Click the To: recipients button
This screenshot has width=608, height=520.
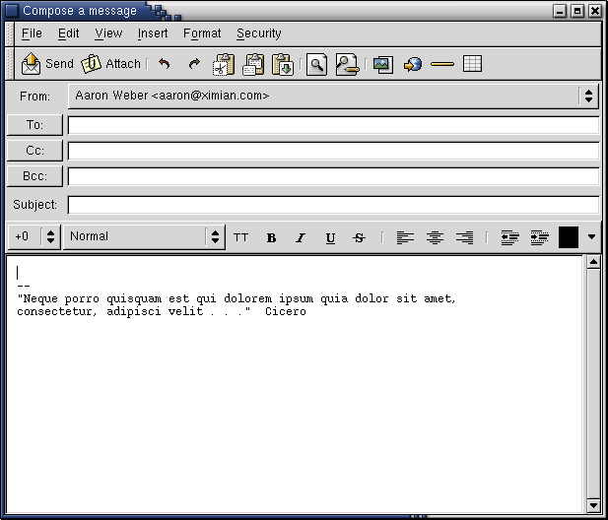click(x=34, y=125)
